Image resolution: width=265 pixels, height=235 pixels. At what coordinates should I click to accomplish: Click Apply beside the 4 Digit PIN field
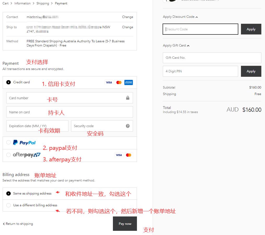251,71
